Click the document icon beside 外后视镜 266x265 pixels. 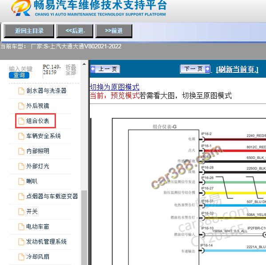tap(21, 106)
